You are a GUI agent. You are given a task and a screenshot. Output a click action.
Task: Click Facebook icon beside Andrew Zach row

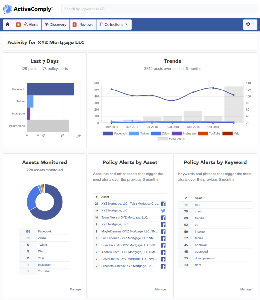point(163,252)
